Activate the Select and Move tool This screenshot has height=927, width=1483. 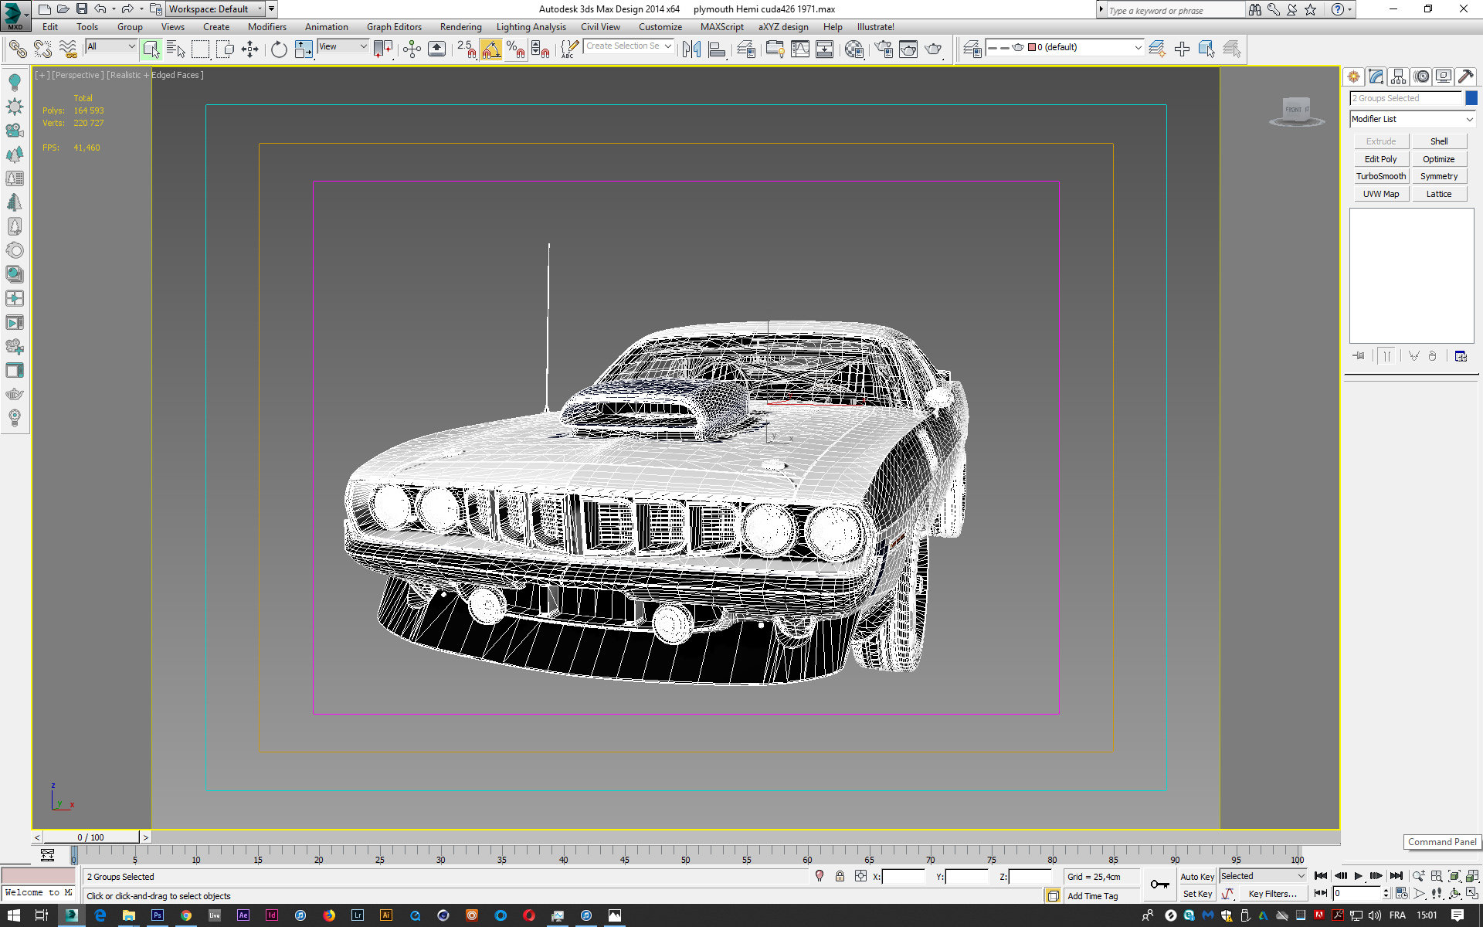(250, 49)
